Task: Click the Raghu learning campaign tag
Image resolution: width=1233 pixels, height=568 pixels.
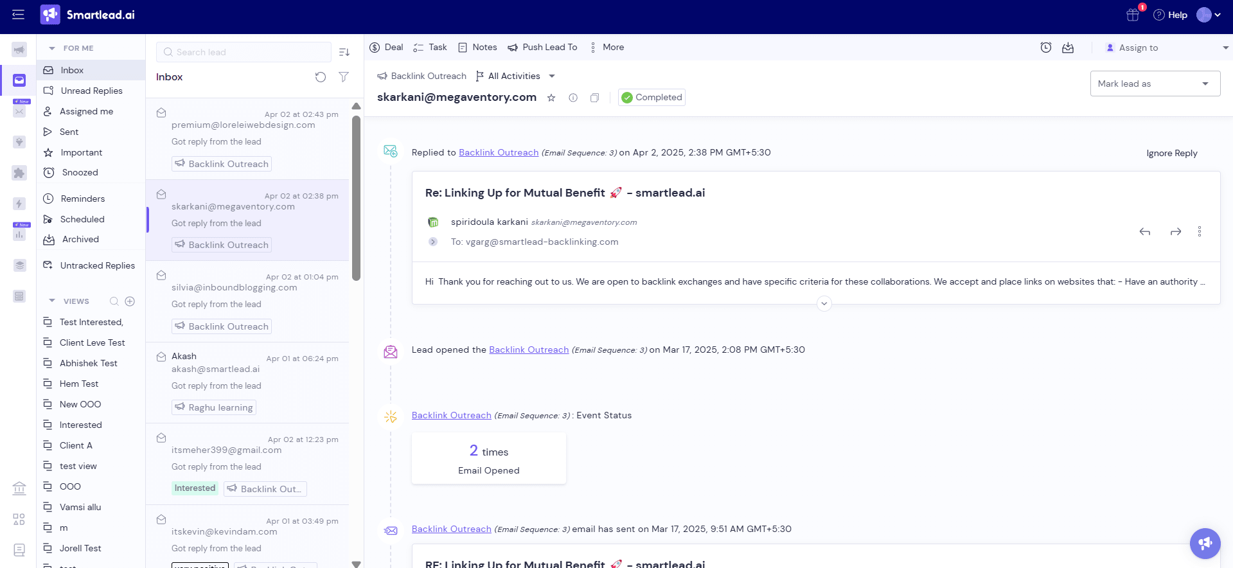Action: click(214, 407)
